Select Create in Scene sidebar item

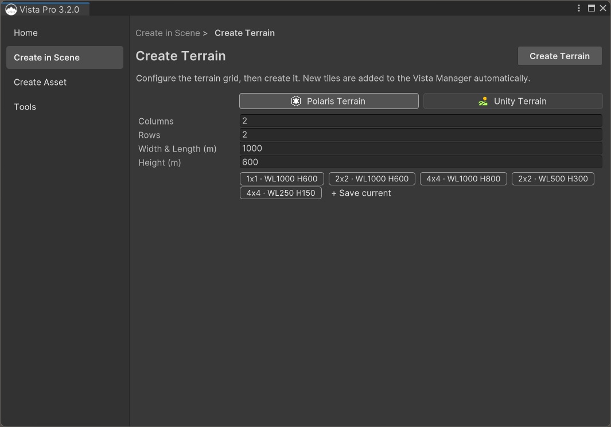65,57
